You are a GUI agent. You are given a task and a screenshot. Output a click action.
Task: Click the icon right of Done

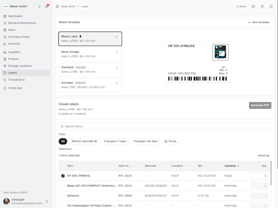click(253, 6)
